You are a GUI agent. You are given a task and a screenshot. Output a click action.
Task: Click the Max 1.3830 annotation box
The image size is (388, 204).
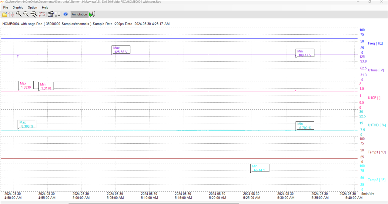pos(26,85)
